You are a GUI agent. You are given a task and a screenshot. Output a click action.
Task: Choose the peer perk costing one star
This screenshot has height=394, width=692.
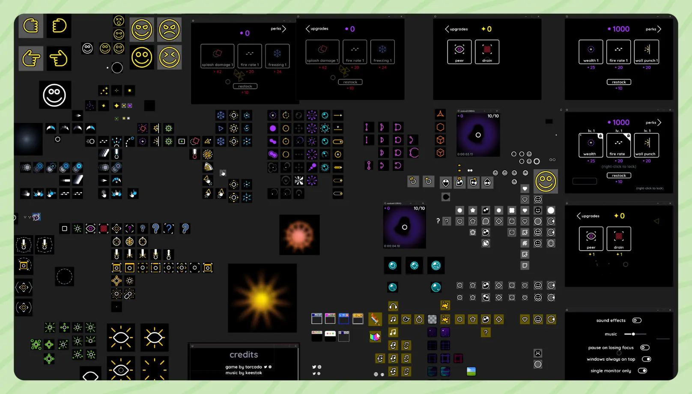[x=591, y=239]
